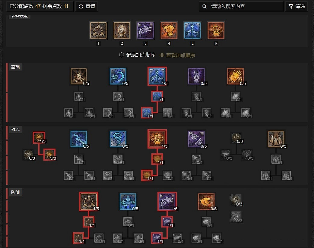The image size is (314, 248).
Task: Select the 防御 section label
Action: pyautogui.click(x=15, y=192)
